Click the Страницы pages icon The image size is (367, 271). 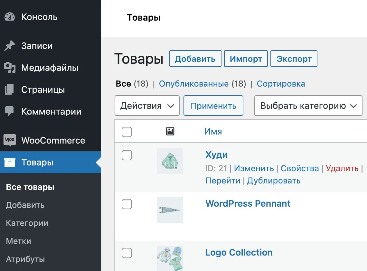point(10,89)
